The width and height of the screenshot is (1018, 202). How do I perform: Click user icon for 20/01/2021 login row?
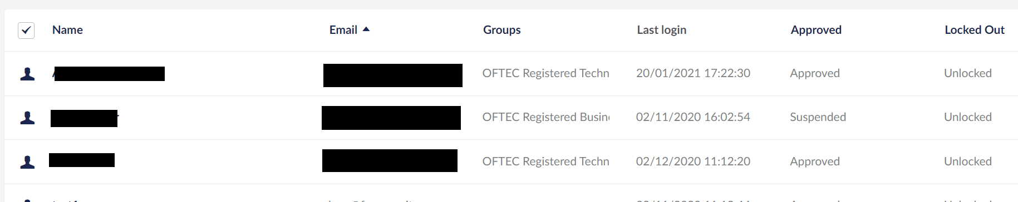point(27,74)
